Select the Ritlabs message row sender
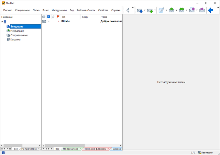 (x=66, y=21)
